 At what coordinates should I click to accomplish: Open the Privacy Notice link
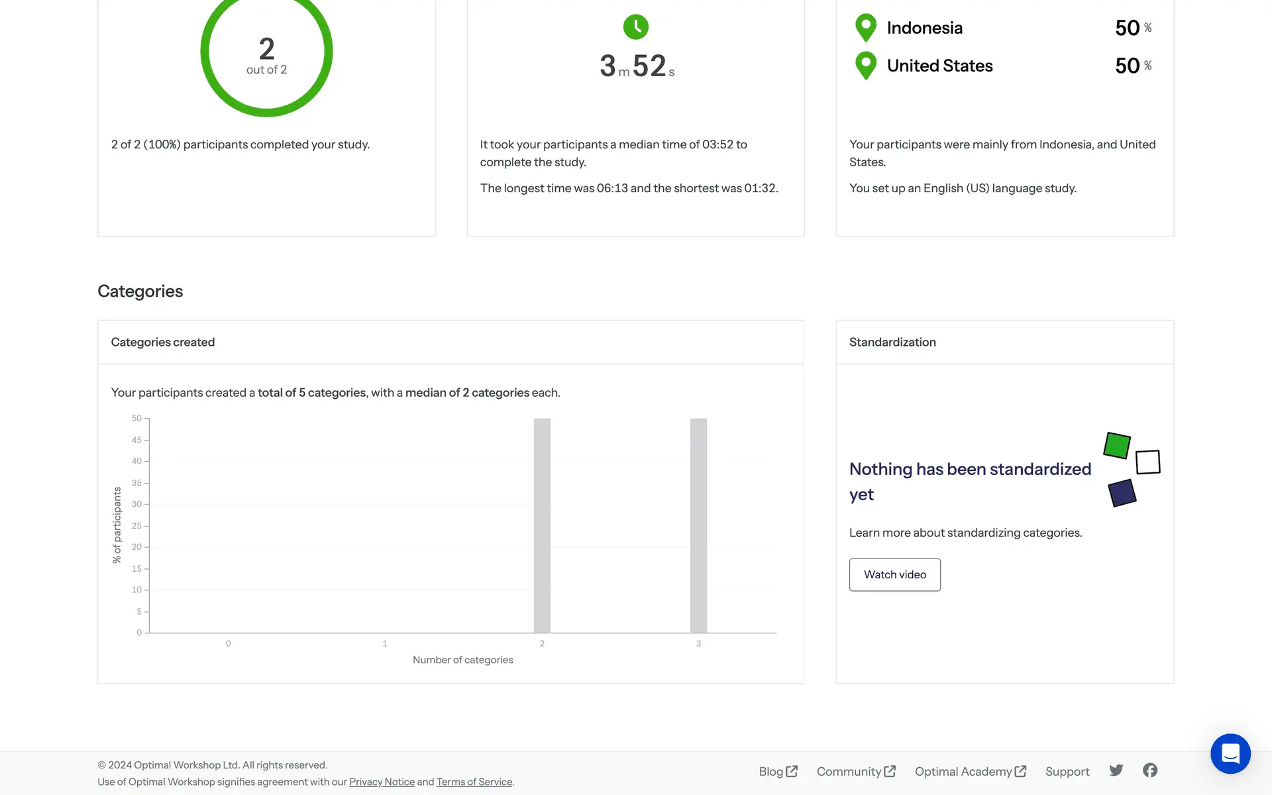click(382, 782)
